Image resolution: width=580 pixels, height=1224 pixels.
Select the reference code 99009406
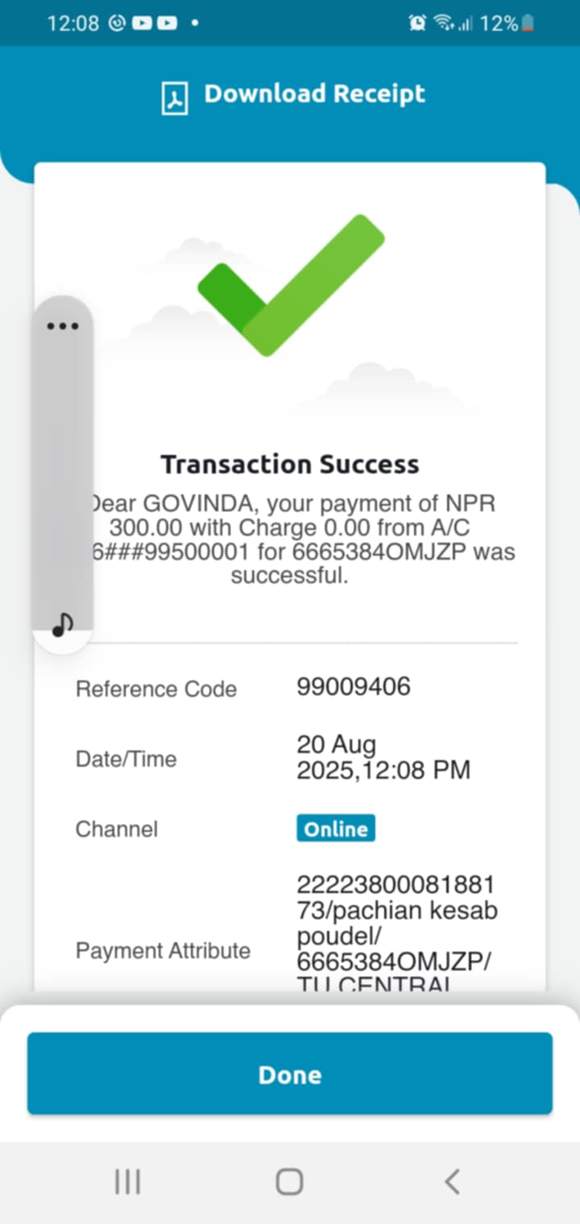354,687
